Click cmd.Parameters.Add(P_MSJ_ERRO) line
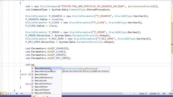This screenshot has width=173, height=97. tap(48, 58)
